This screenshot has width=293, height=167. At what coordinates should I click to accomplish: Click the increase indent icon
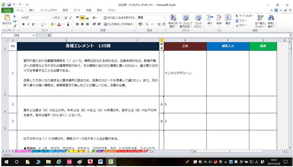99,24
